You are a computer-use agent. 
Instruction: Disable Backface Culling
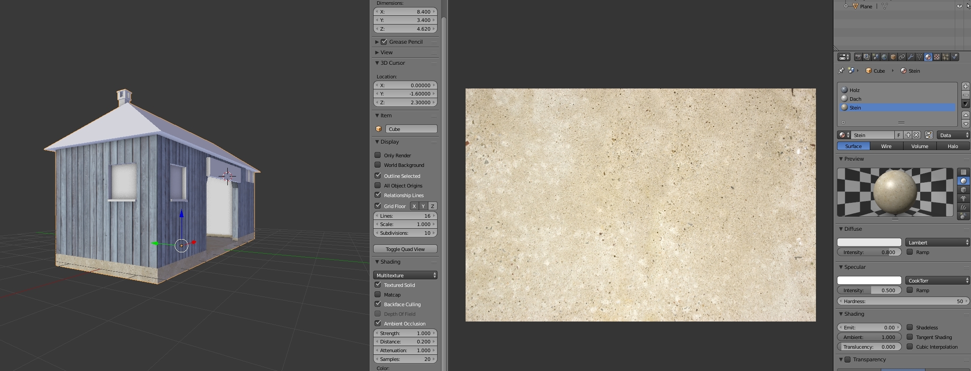[x=378, y=304]
